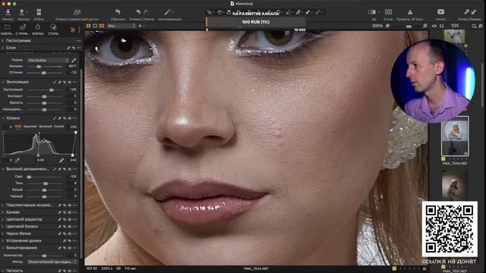Select the Red (Красный) levels channel

coord(30,127)
